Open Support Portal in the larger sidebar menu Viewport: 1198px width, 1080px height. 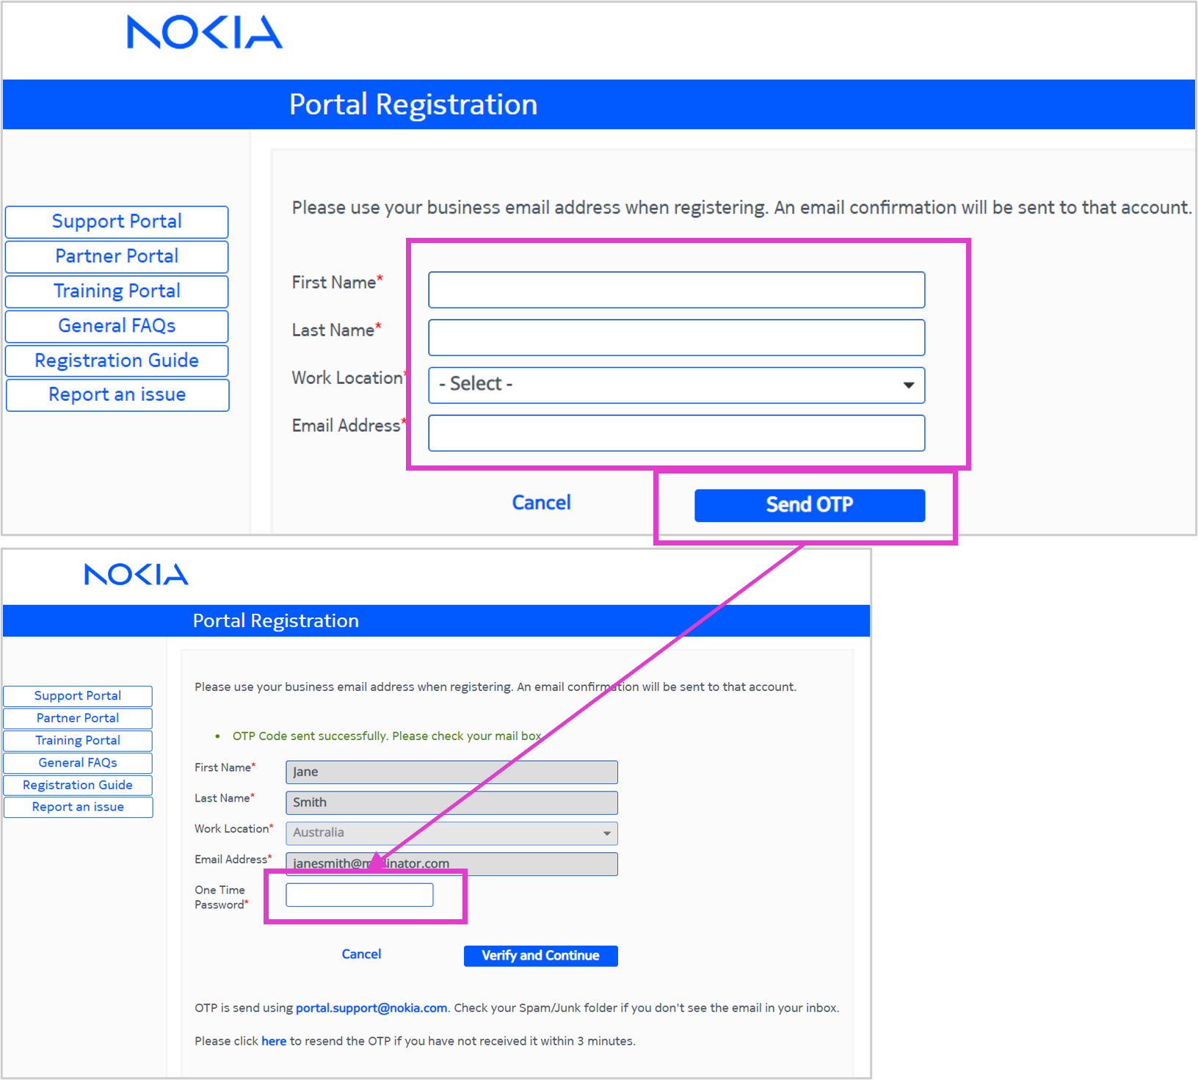117,222
